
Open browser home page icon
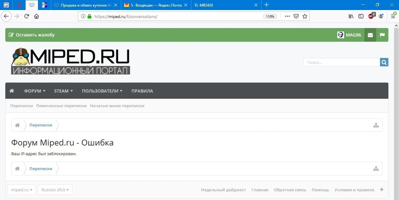pos(36,17)
